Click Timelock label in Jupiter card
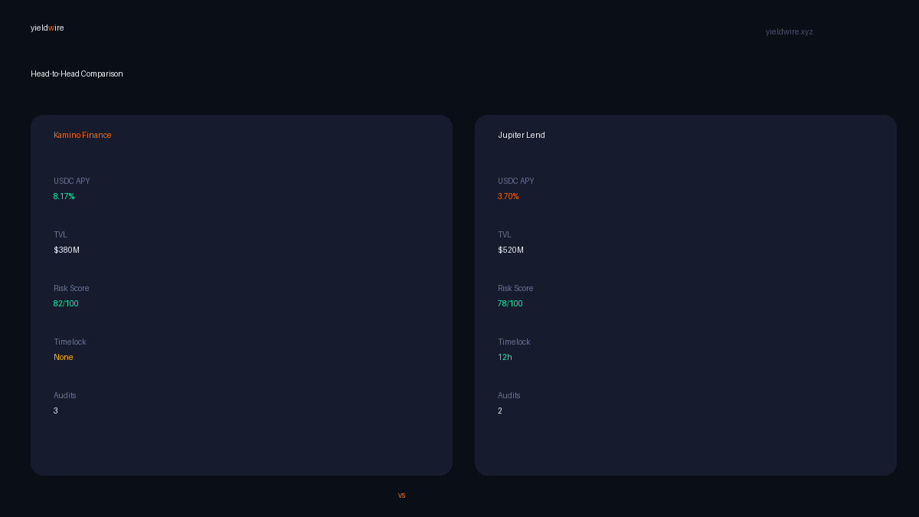 (514, 342)
